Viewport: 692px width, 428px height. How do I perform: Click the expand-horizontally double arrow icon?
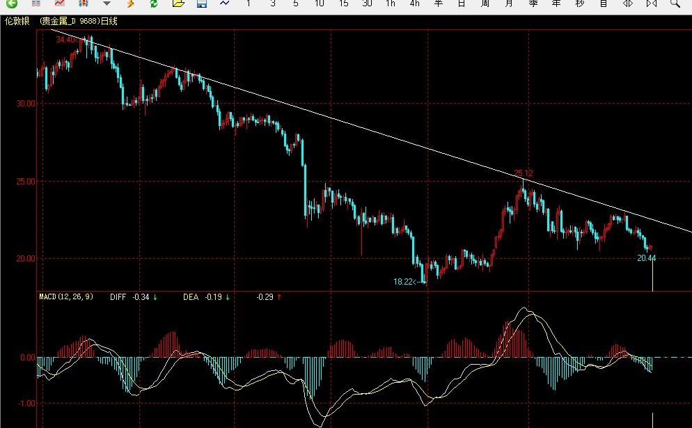click(x=628, y=3)
